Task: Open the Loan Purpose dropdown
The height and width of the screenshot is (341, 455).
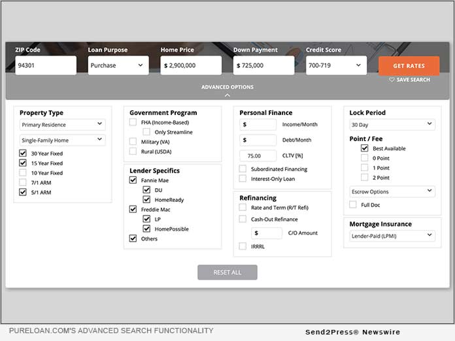Action: pos(118,65)
